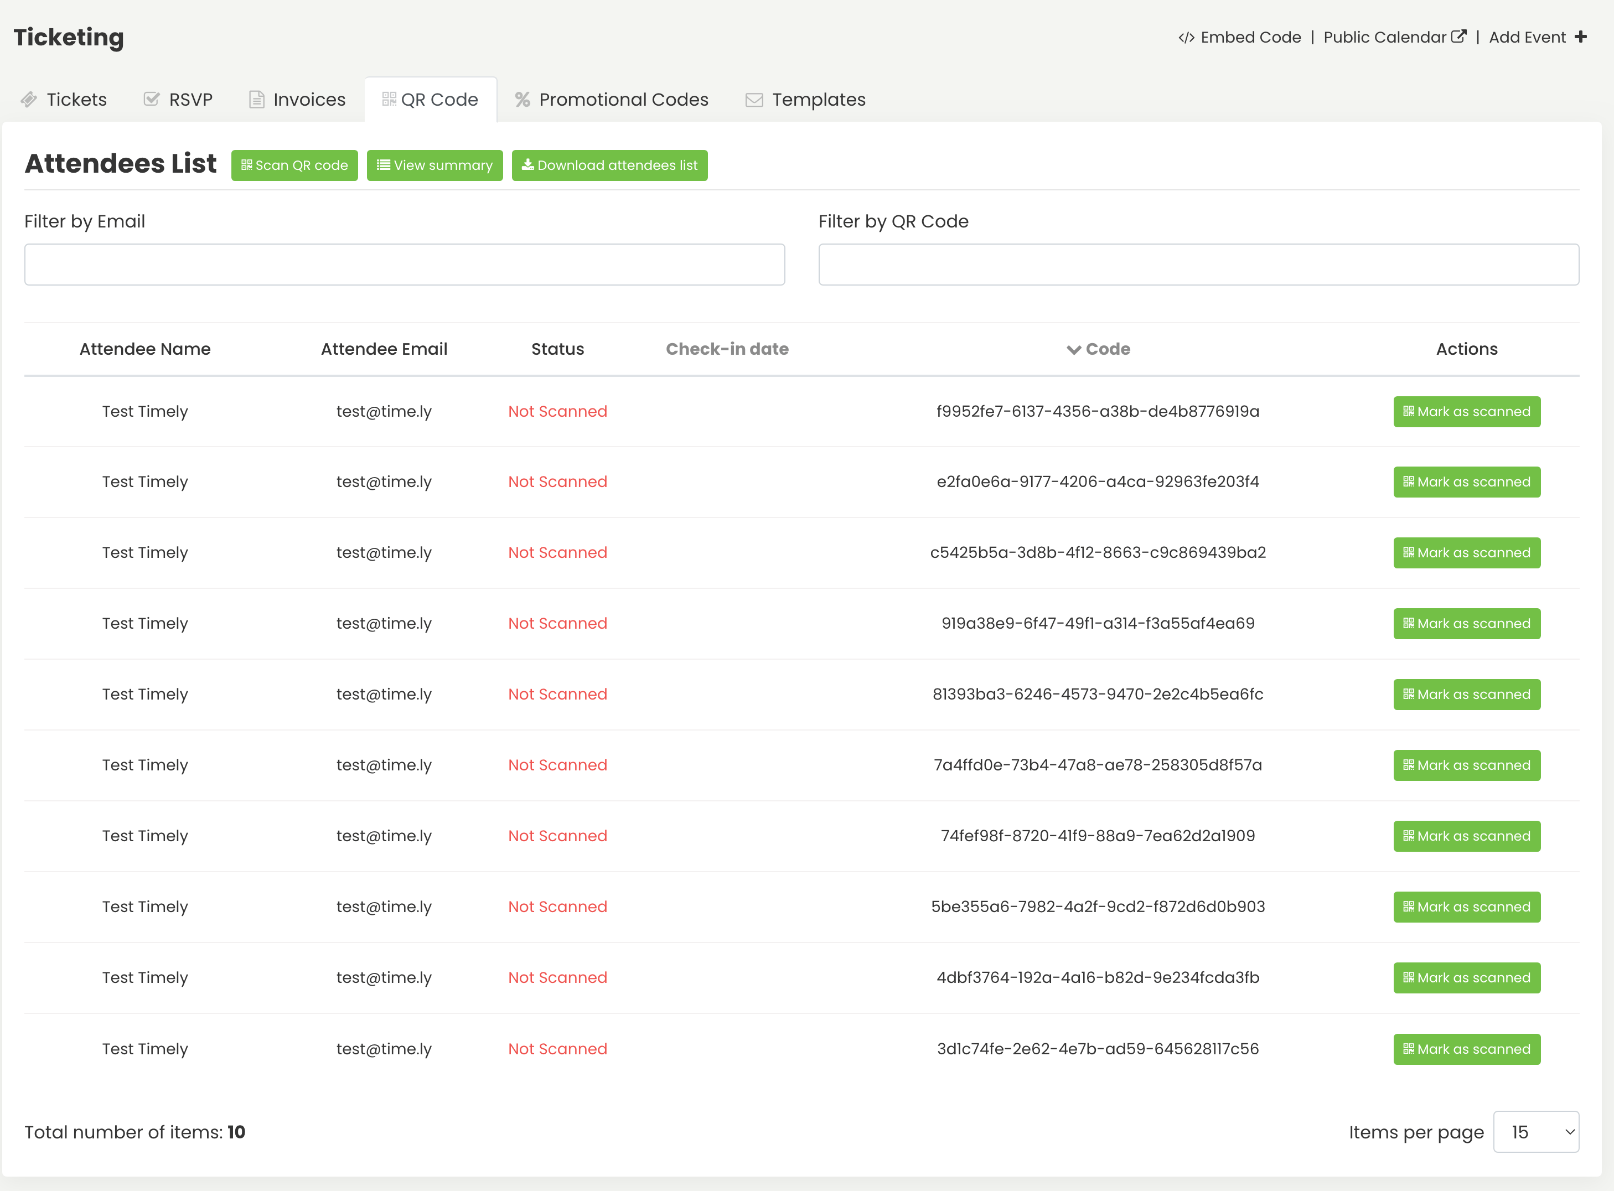1614x1191 pixels.
Task: Click Not Scanned status in 3d1c74fe row
Action: pos(557,1048)
